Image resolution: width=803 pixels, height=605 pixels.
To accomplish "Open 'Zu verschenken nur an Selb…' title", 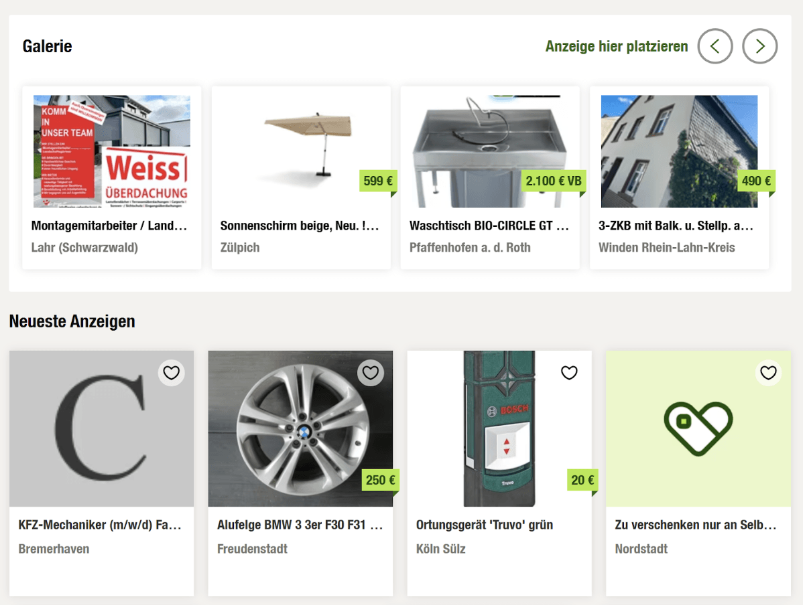I will pyautogui.click(x=696, y=525).
